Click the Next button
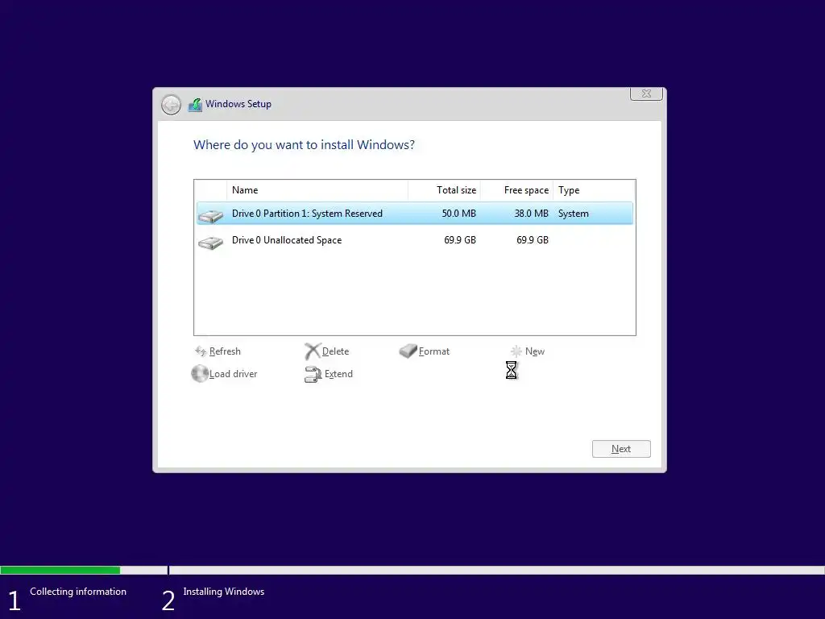The height and width of the screenshot is (619, 825). pyautogui.click(x=621, y=449)
